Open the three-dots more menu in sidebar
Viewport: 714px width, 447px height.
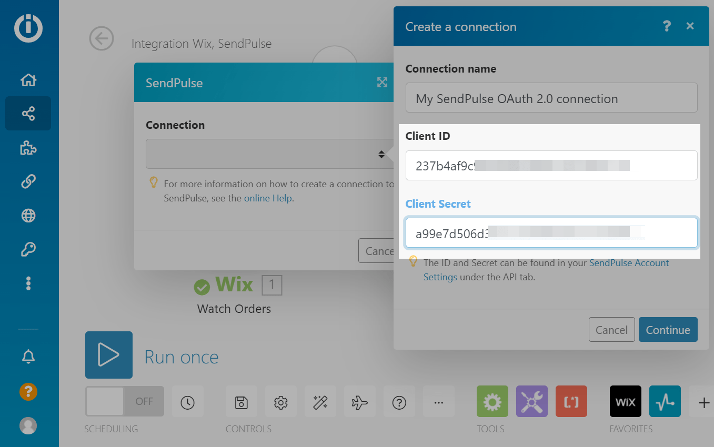click(28, 283)
